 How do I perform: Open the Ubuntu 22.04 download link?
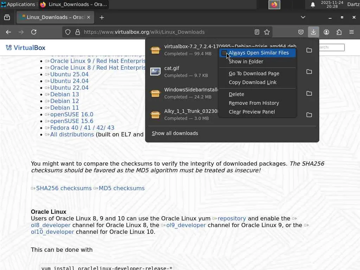pos(69,88)
